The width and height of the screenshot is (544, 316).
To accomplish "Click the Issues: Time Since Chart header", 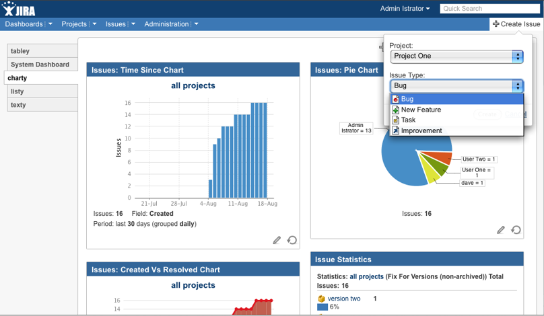I will 193,70.
